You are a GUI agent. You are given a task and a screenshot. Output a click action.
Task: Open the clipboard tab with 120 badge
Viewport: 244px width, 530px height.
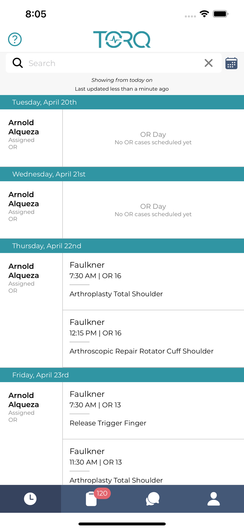[91, 499]
